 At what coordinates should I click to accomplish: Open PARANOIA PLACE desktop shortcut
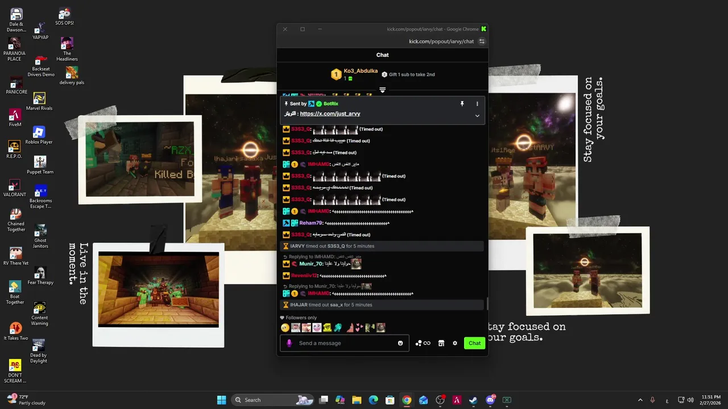tap(14, 49)
